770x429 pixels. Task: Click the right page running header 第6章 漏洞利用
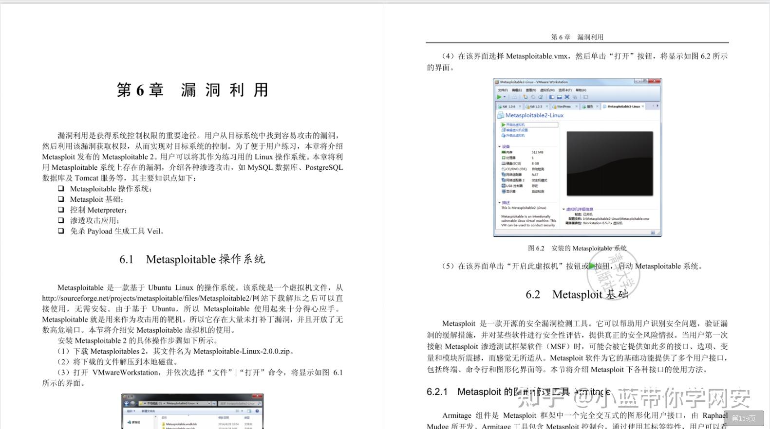577,37
